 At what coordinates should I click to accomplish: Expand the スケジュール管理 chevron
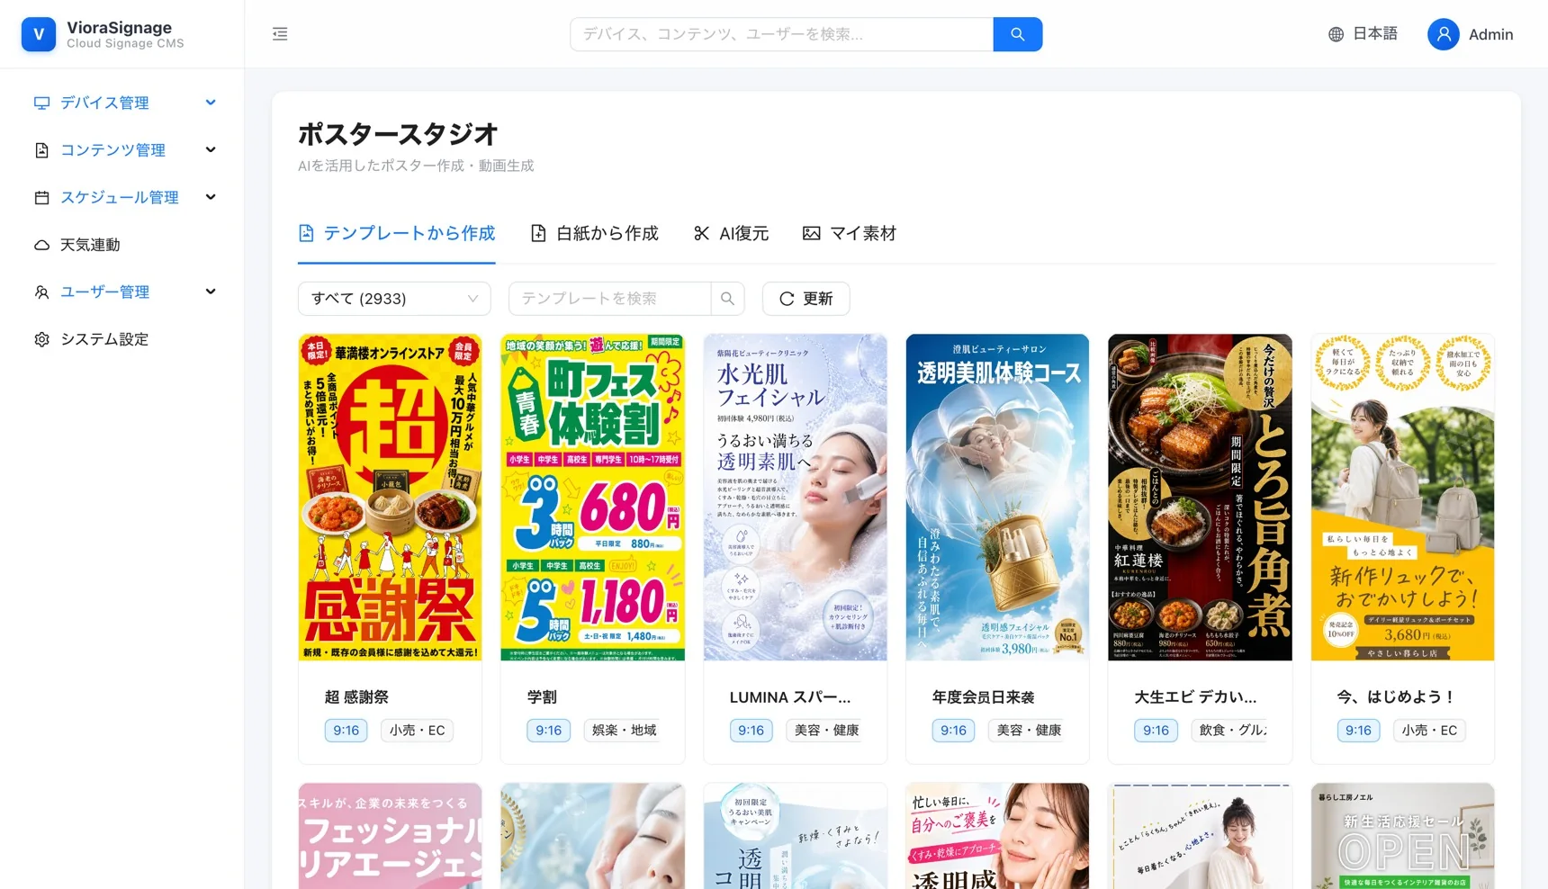click(211, 197)
